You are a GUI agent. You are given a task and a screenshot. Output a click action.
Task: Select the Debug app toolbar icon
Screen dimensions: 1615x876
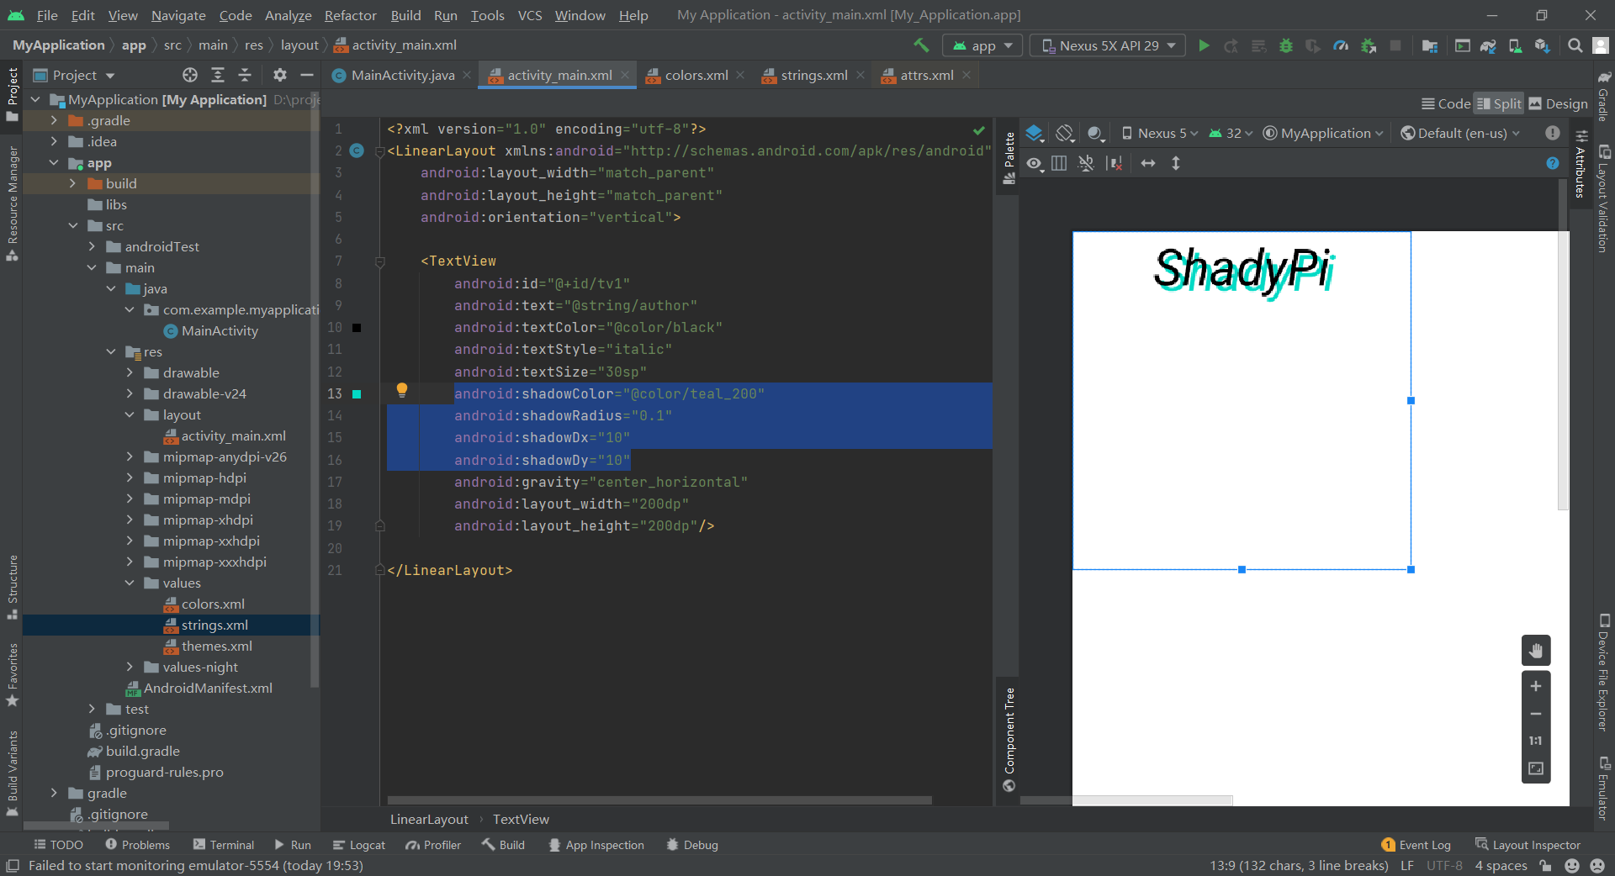(x=1285, y=45)
